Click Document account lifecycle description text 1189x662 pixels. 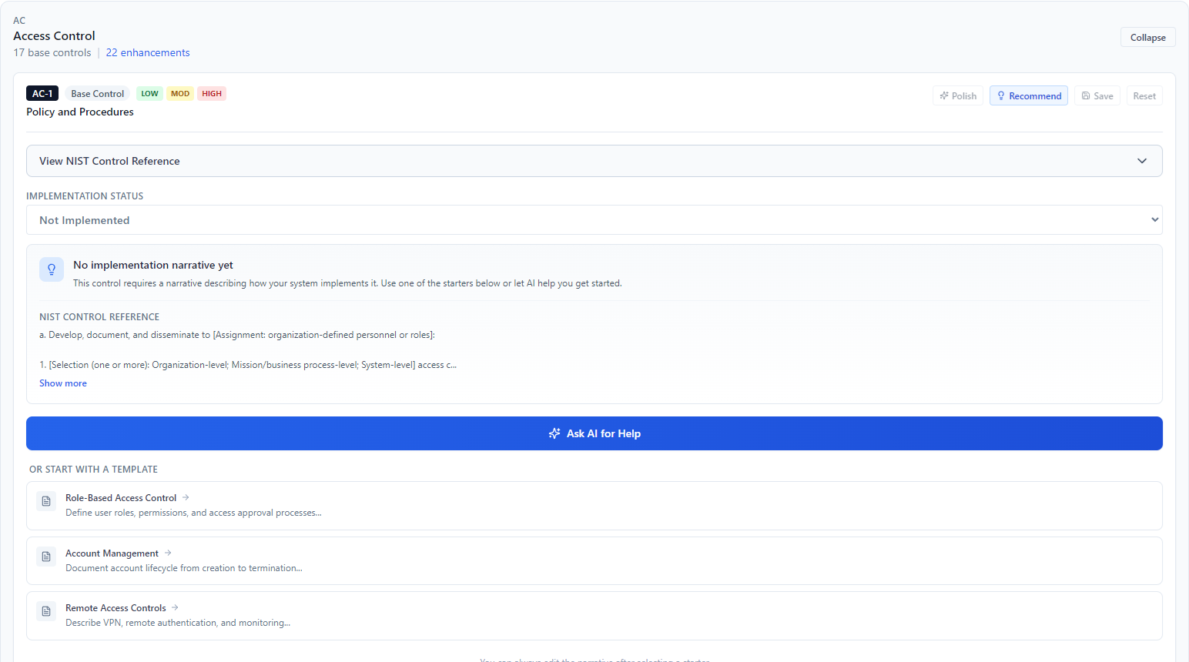click(184, 568)
